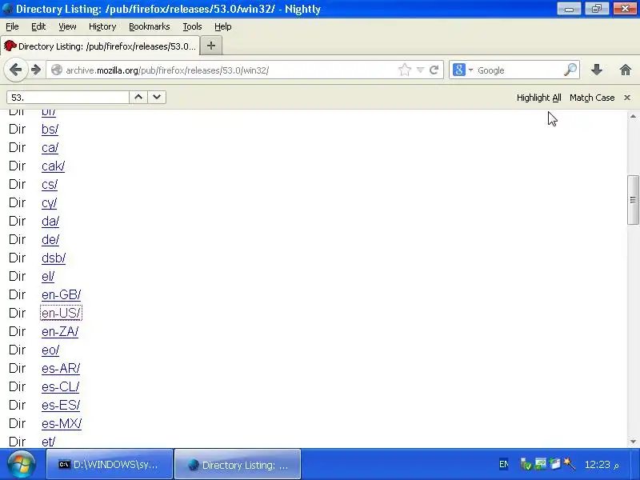Screen dimensions: 640x480
Task: Open the cs/ directory link
Action: click(50, 184)
